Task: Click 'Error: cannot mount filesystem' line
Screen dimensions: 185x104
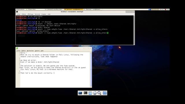Action: point(38,26)
